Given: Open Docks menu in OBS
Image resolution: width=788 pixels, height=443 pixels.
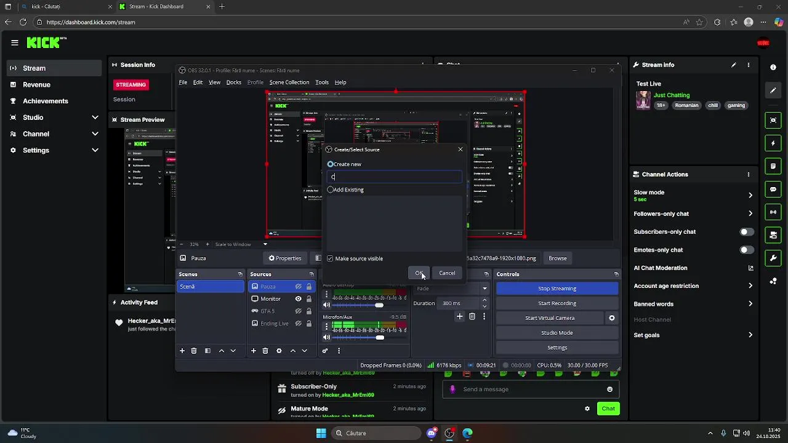Looking at the screenshot, I should click(234, 82).
